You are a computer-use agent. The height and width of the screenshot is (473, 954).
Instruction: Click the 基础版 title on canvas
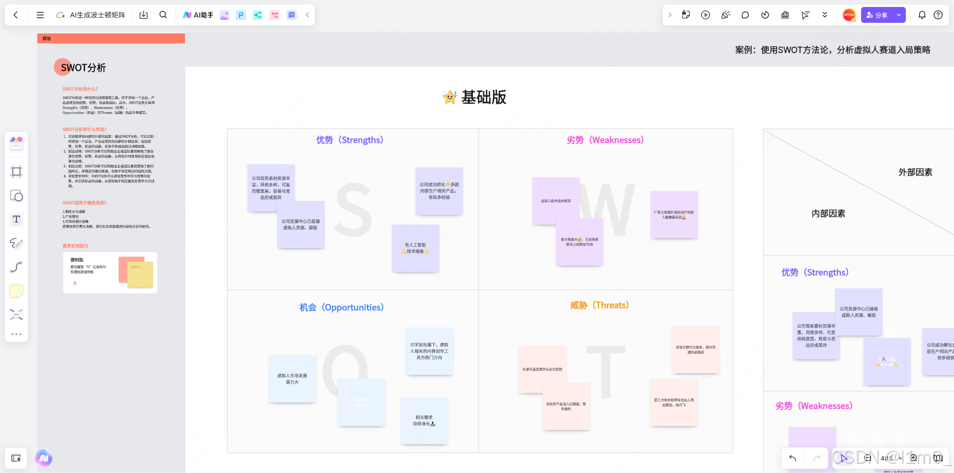[483, 97]
